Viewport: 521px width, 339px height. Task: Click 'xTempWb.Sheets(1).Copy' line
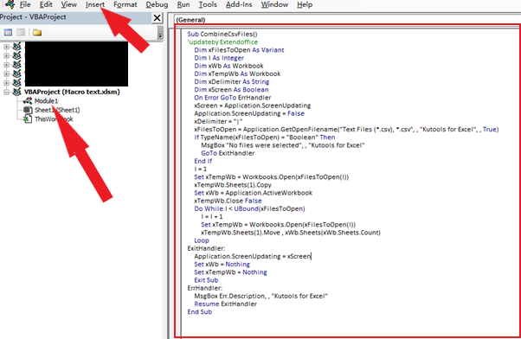coord(233,185)
